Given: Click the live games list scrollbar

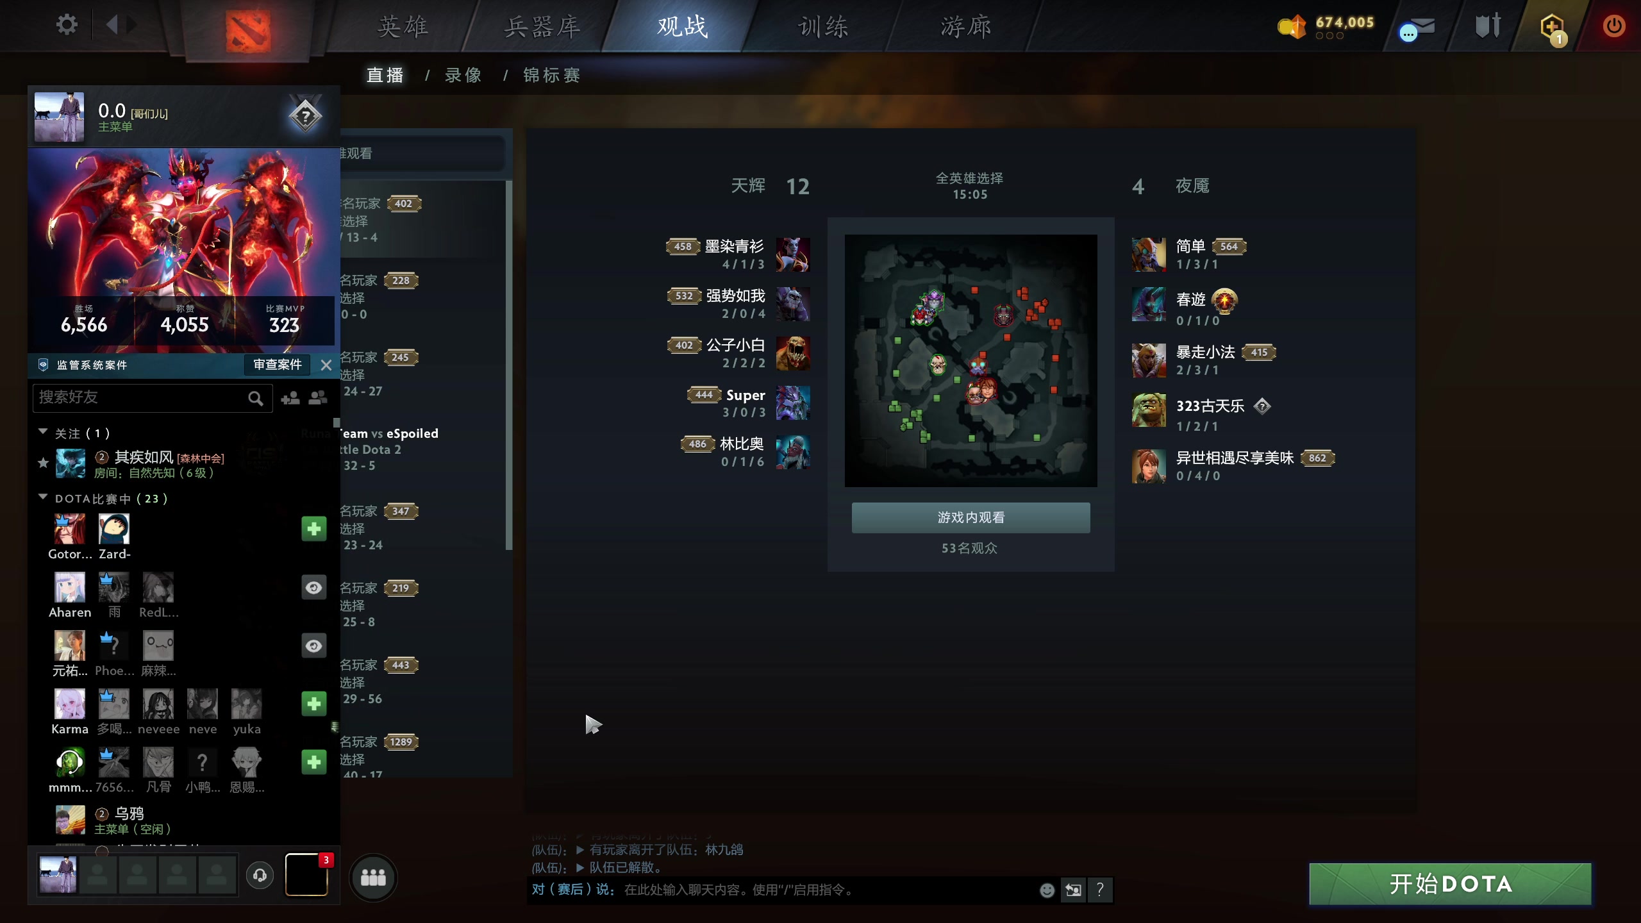Looking at the screenshot, I should (509, 365).
